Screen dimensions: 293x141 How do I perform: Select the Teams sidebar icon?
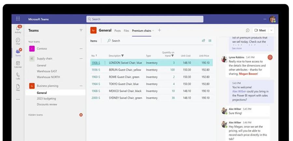[x=18, y=53]
